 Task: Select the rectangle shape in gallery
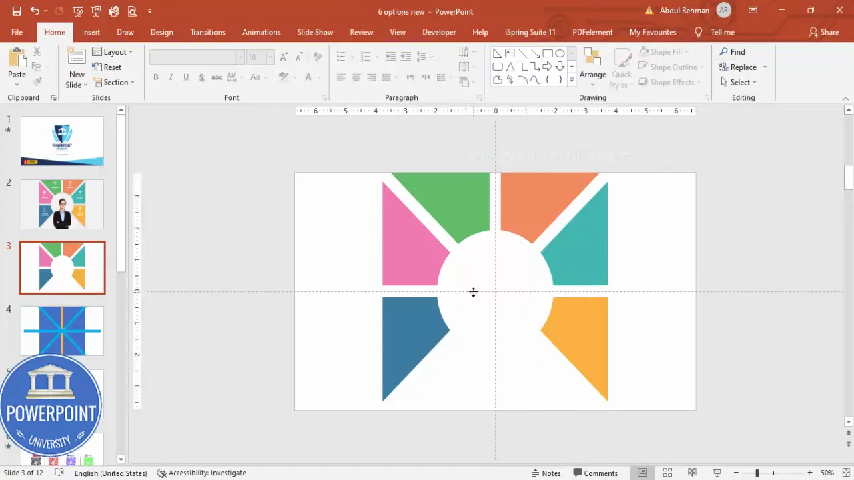pyautogui.click(x=547, y=53)
